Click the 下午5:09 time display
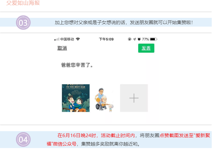The width and height of the screenshot is (212, 149). pyautogui.click(x=106, y=39)
